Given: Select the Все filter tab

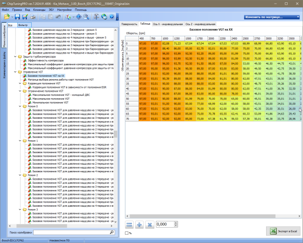Looking at the screenshot, I should pos(12,25).
